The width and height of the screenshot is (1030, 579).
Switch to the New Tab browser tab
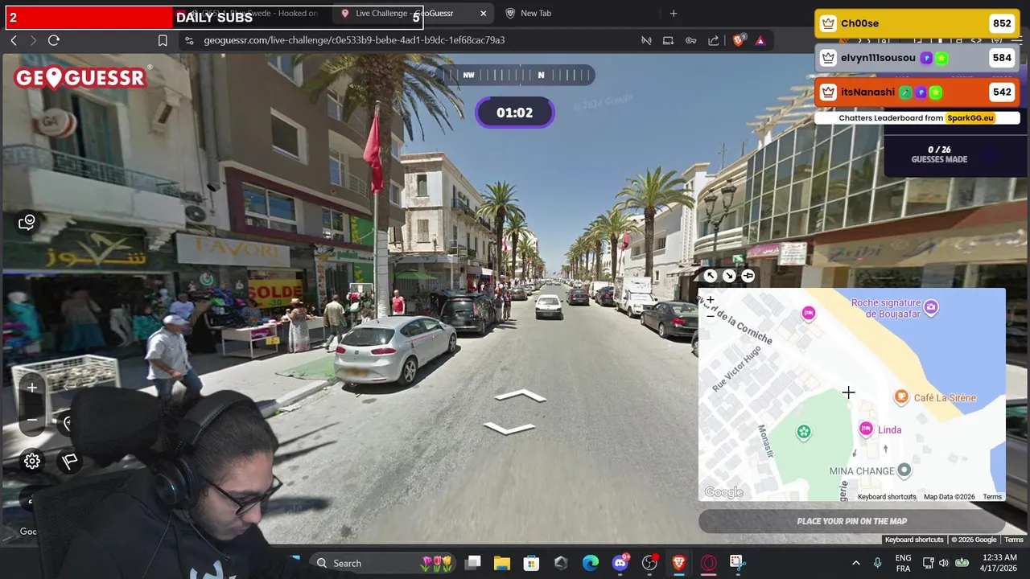[x=535, y=13]
